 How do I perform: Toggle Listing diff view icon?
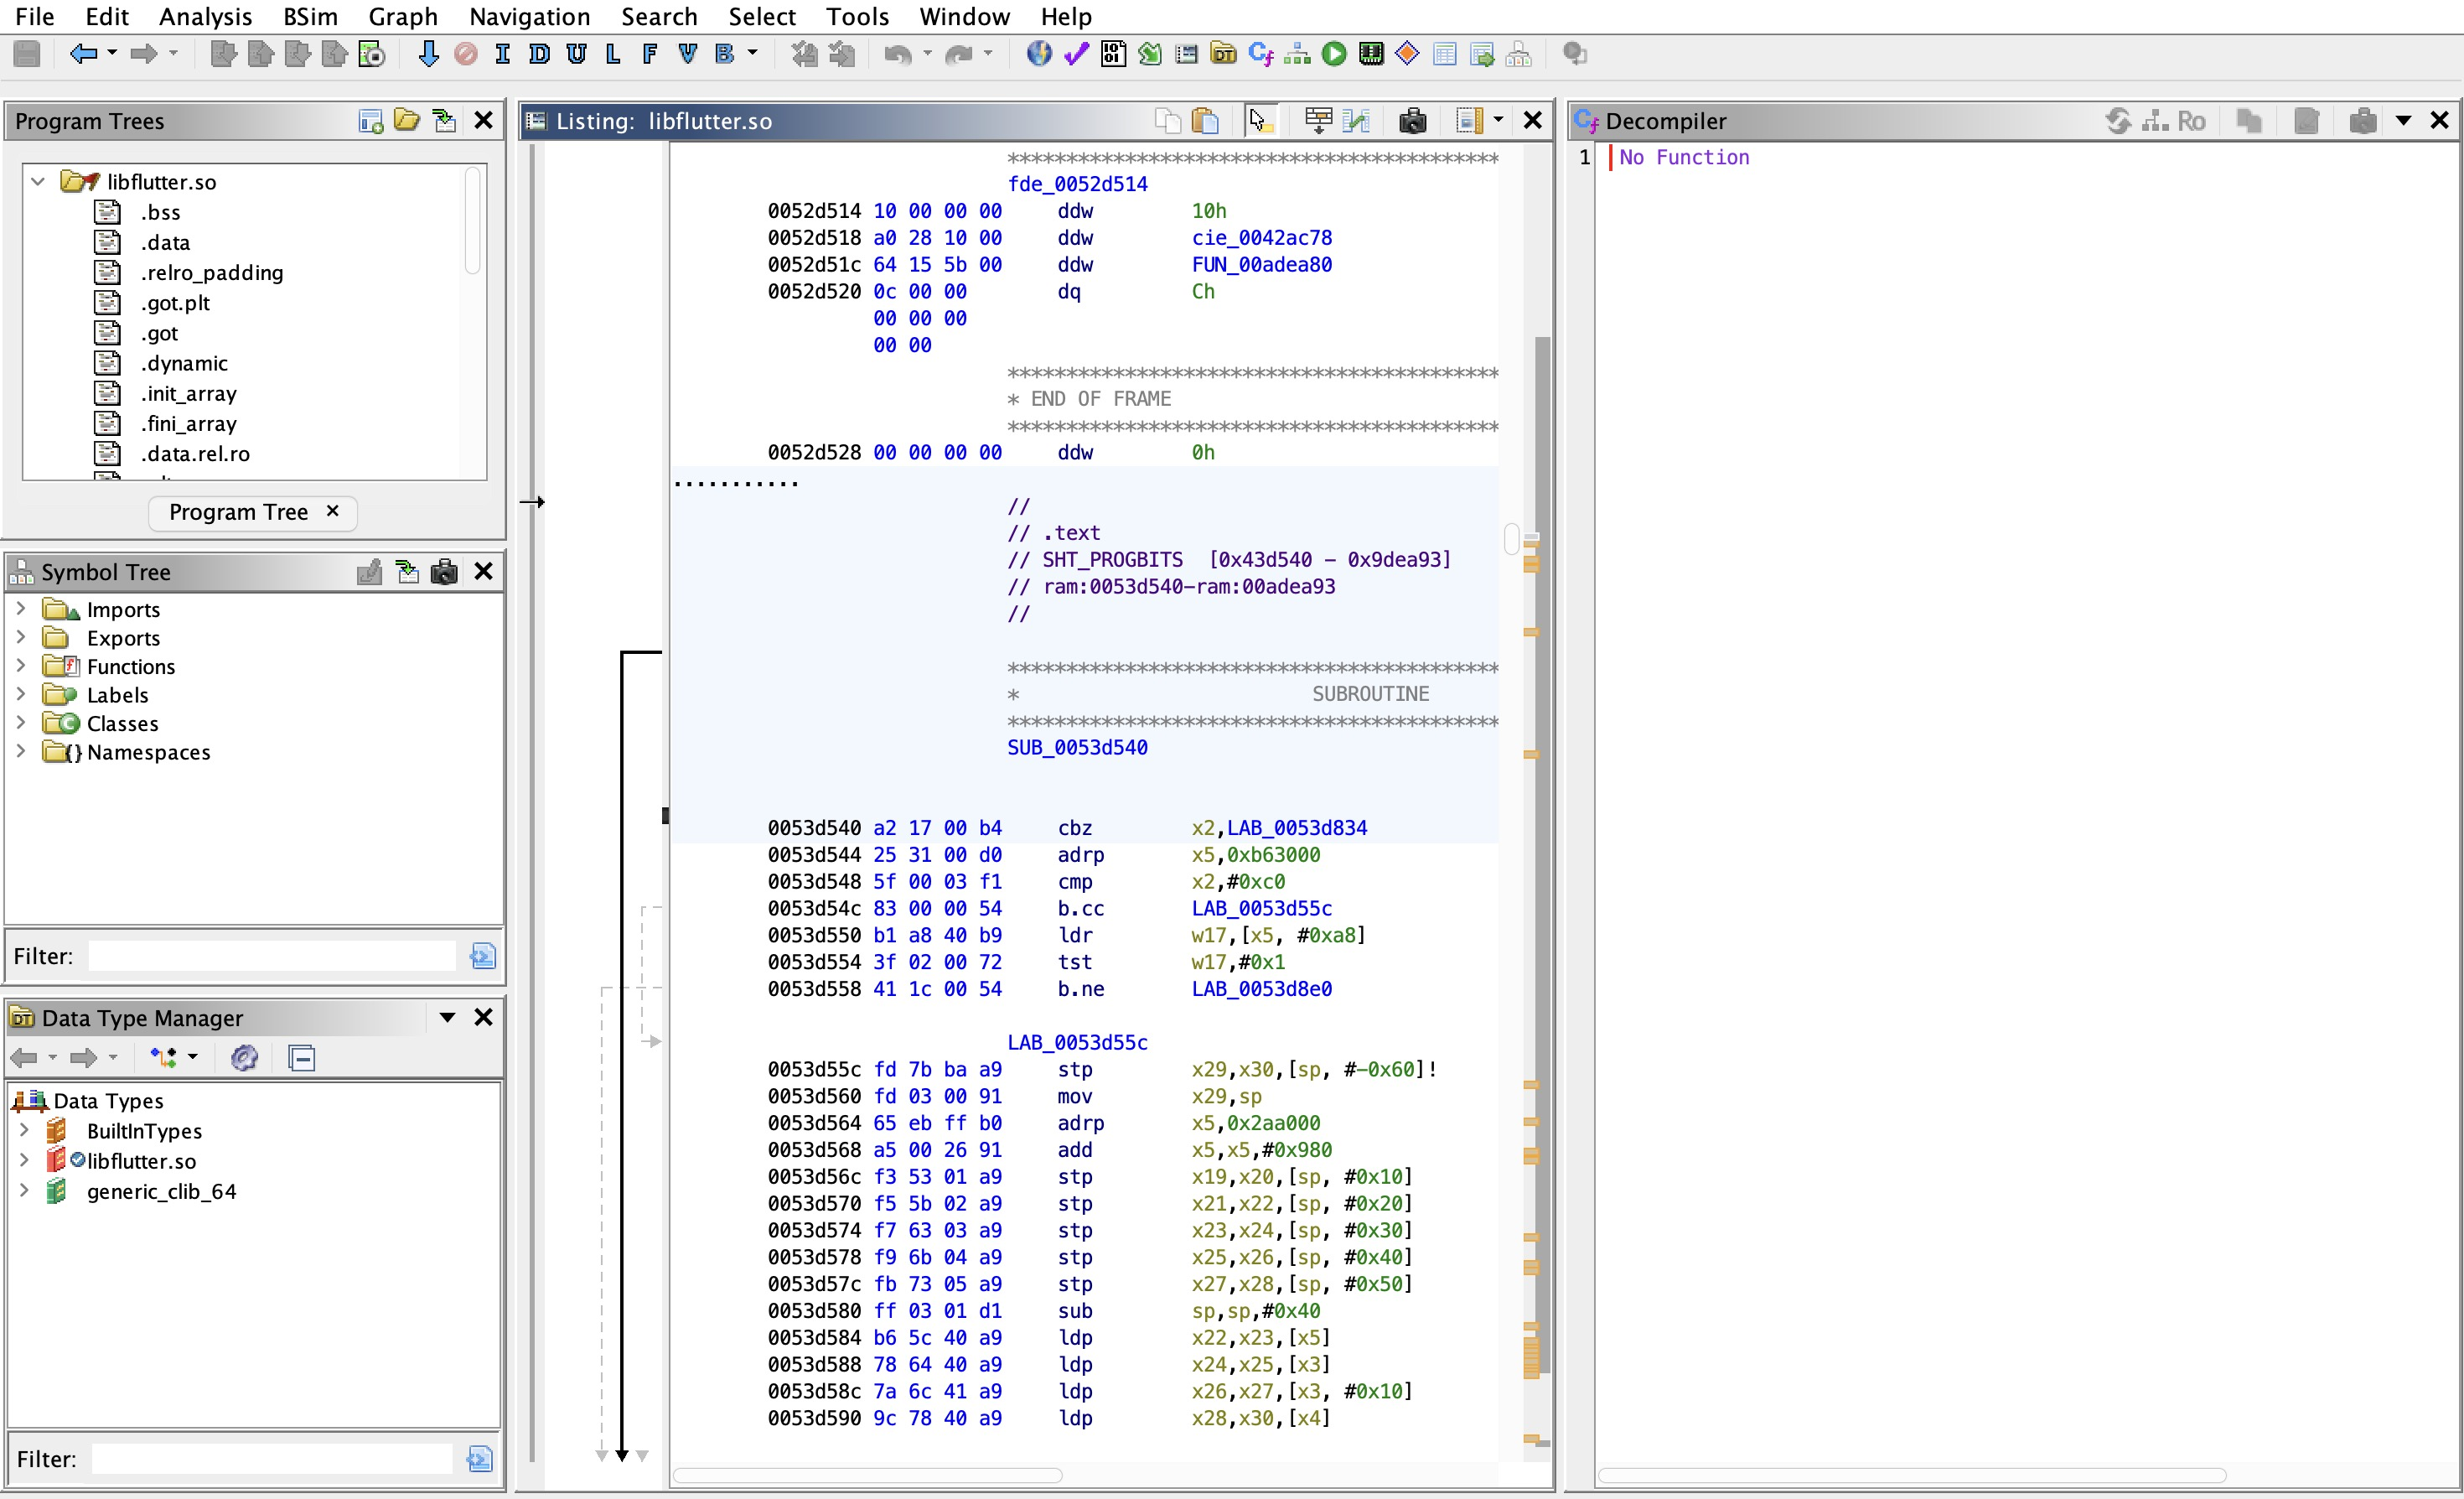click(1356, 121)
